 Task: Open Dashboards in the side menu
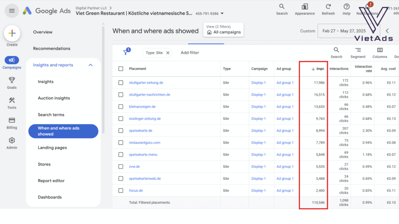[x=49, y=197]
